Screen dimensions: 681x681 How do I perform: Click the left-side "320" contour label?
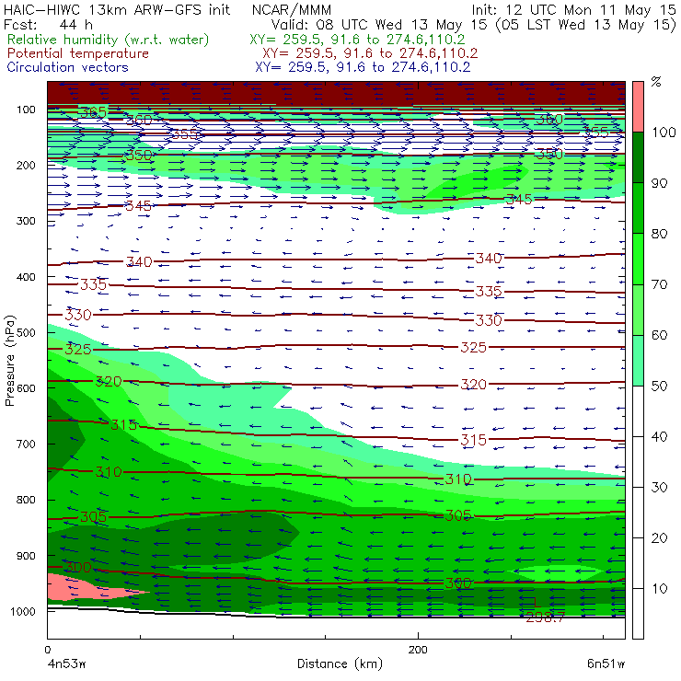pyautogui.click(x=109, y=382)
